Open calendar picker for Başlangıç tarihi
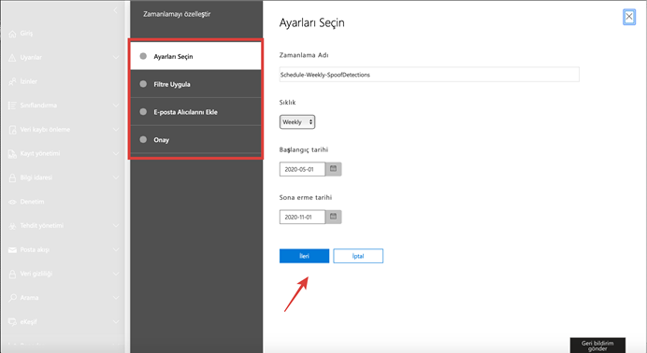Image resolution: width=647 pixels, height=353 pixels. click(x=334, y=169)
